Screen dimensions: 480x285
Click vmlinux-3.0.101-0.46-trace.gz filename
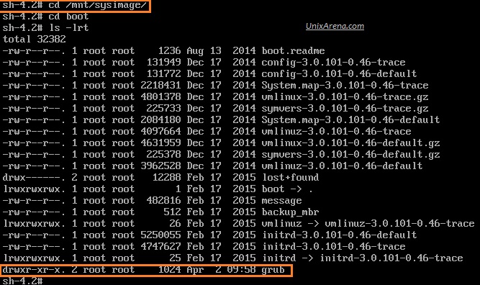(x=345, y=97)
